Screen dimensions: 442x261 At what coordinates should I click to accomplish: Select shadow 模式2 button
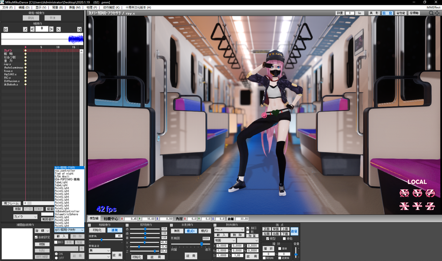coord(204,231)
